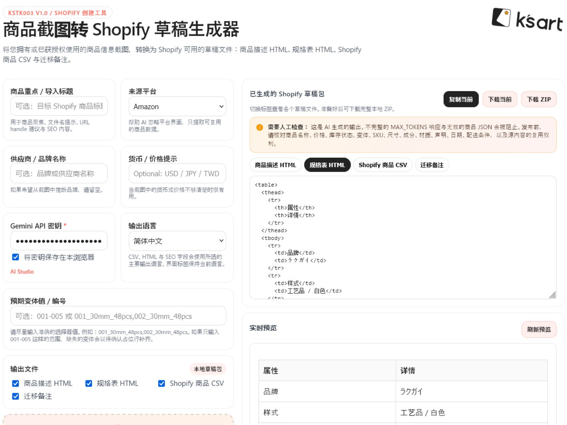Click inside the generated HTML code textarea
567x425 pixels.
point(403,238)
